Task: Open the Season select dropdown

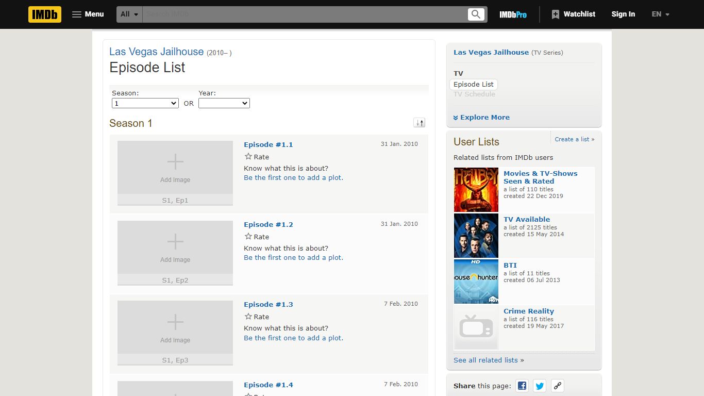Action: (x=145, y=103)
